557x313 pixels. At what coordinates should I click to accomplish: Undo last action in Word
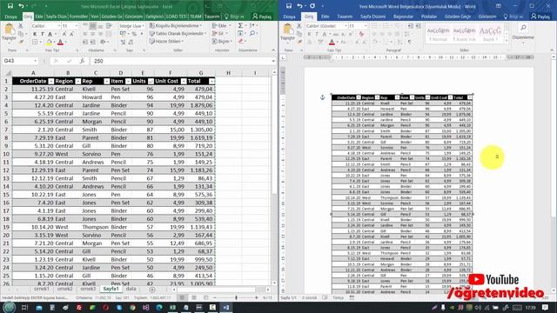click(x=299, y=6)
